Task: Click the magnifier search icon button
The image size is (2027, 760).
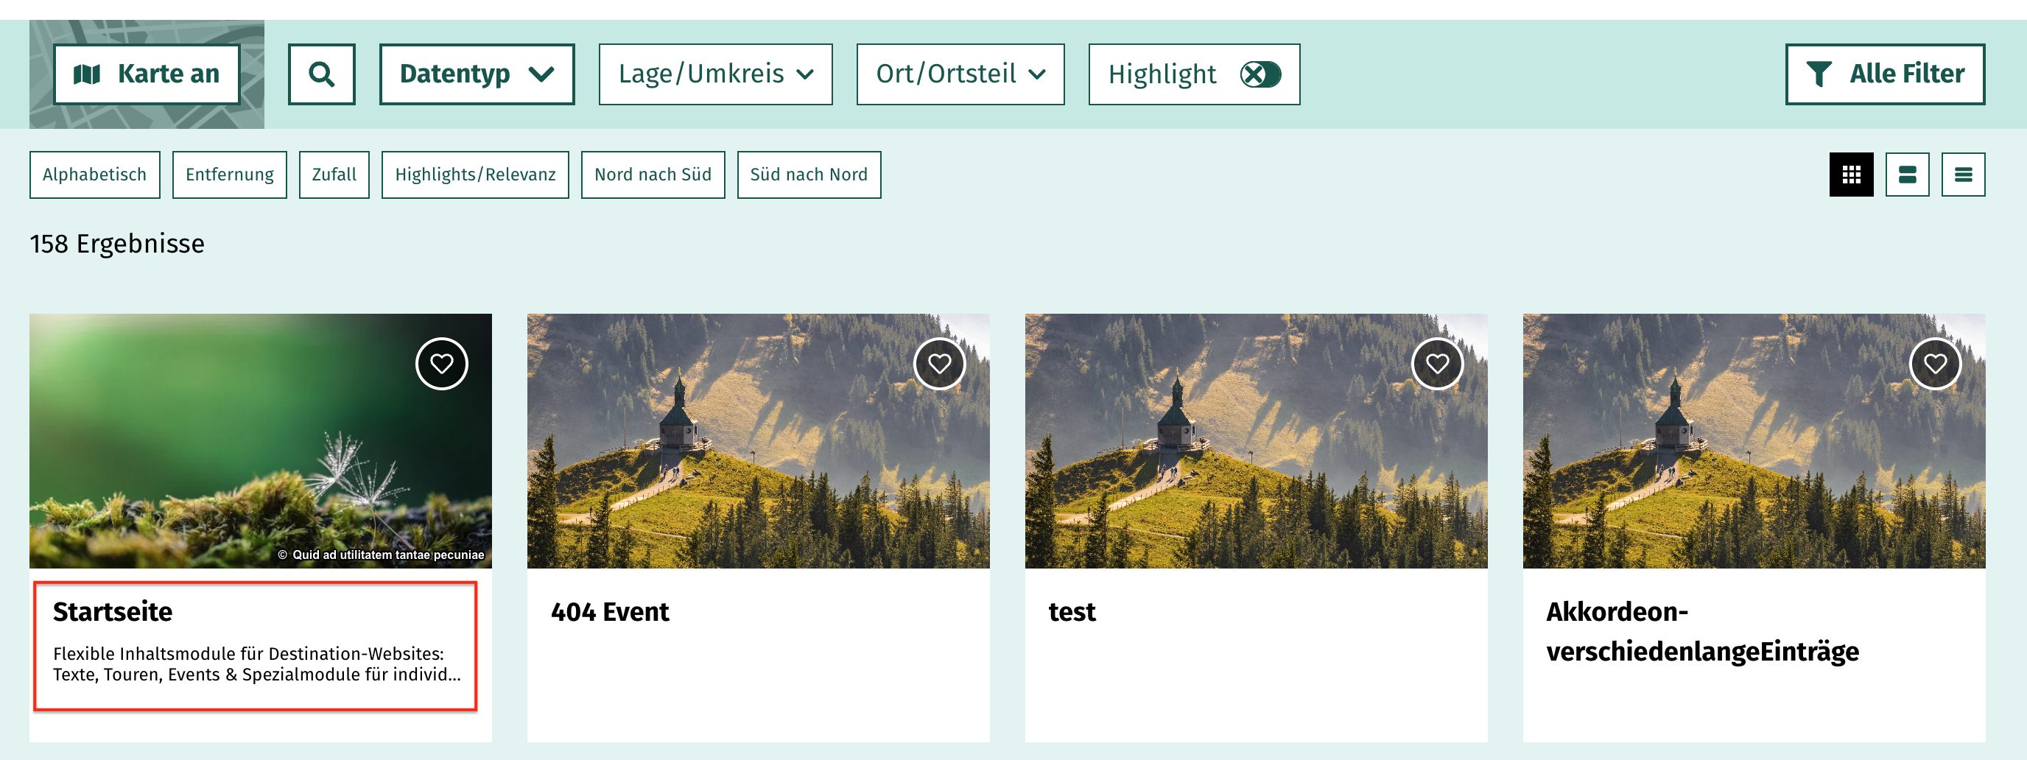Action: click(321, 74)
